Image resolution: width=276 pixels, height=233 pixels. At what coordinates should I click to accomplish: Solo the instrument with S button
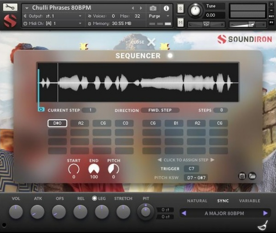point(180,8)
